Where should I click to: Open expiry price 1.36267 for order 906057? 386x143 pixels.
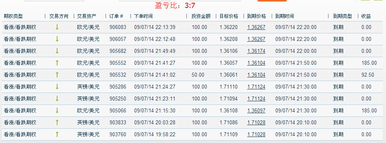[256, 39]
